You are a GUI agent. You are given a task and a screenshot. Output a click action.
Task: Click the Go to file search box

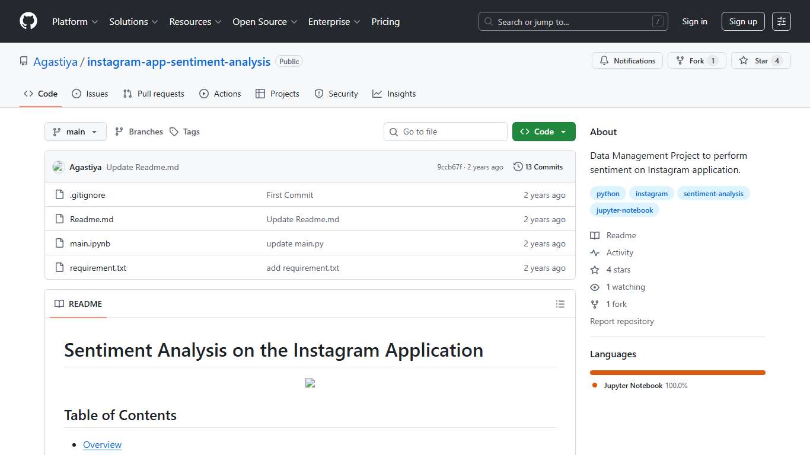pyautogui.click(x=445, y=132)
